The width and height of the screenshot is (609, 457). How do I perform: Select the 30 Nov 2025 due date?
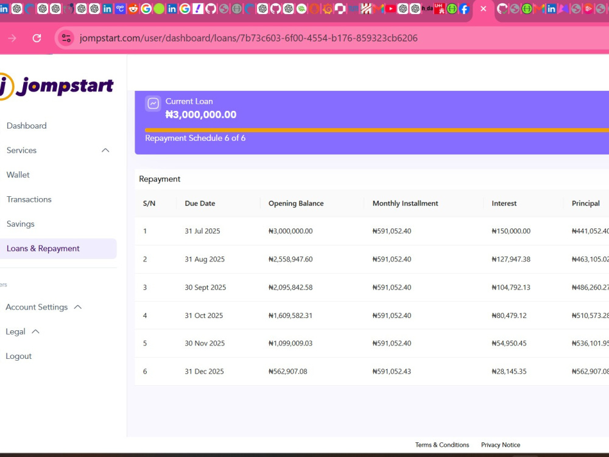pos(205,344)
